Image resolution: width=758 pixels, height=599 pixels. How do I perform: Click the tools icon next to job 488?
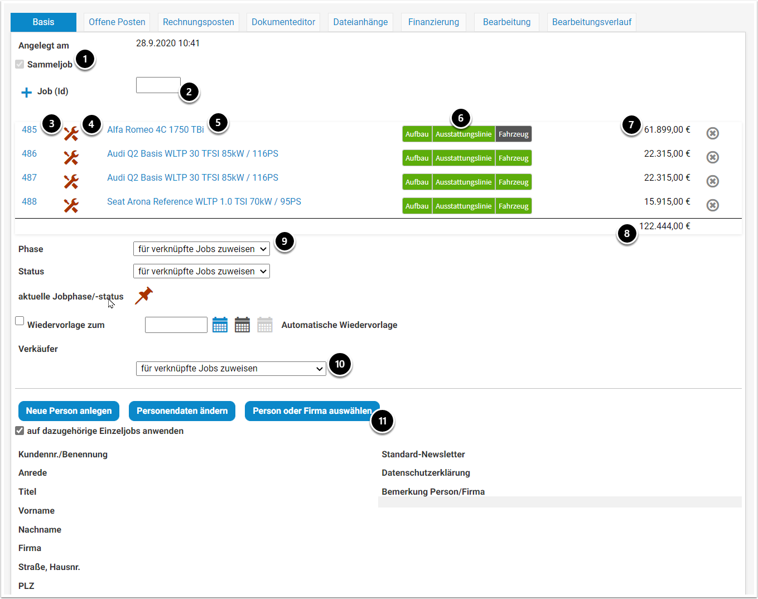coord(71,206)
